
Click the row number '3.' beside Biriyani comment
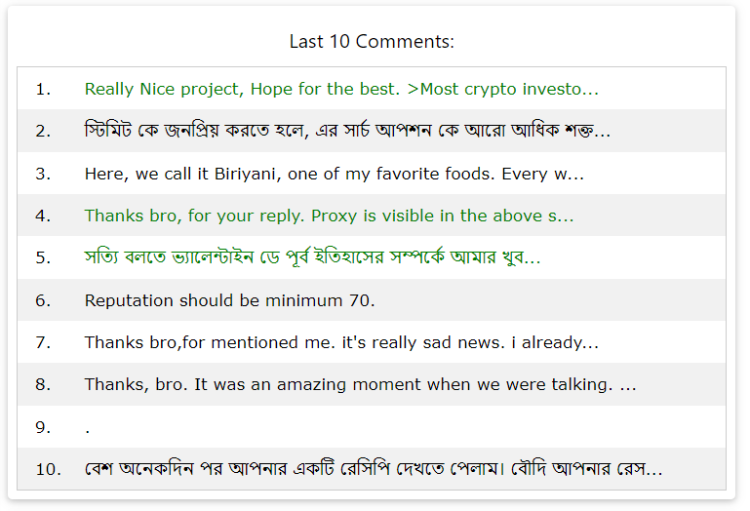pos(43,174)
